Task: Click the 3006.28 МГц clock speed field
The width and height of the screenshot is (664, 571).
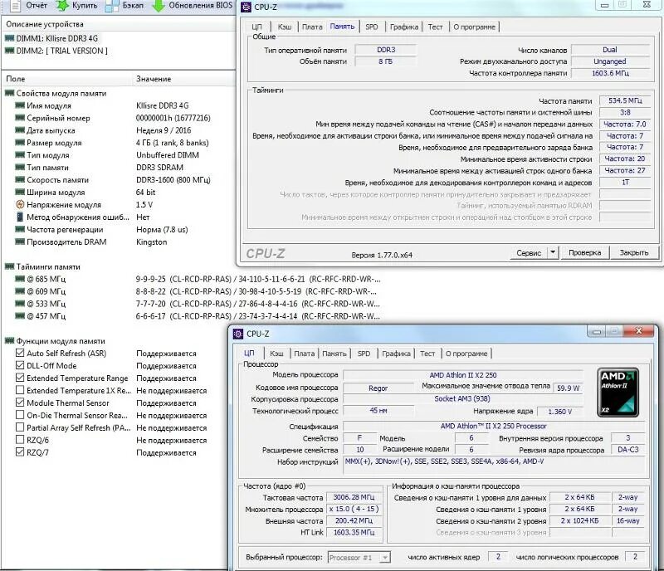Action: [x=354, y=497]
